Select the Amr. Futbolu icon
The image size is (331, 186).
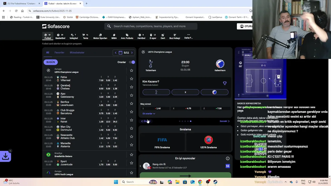click(x=127, y=36)
